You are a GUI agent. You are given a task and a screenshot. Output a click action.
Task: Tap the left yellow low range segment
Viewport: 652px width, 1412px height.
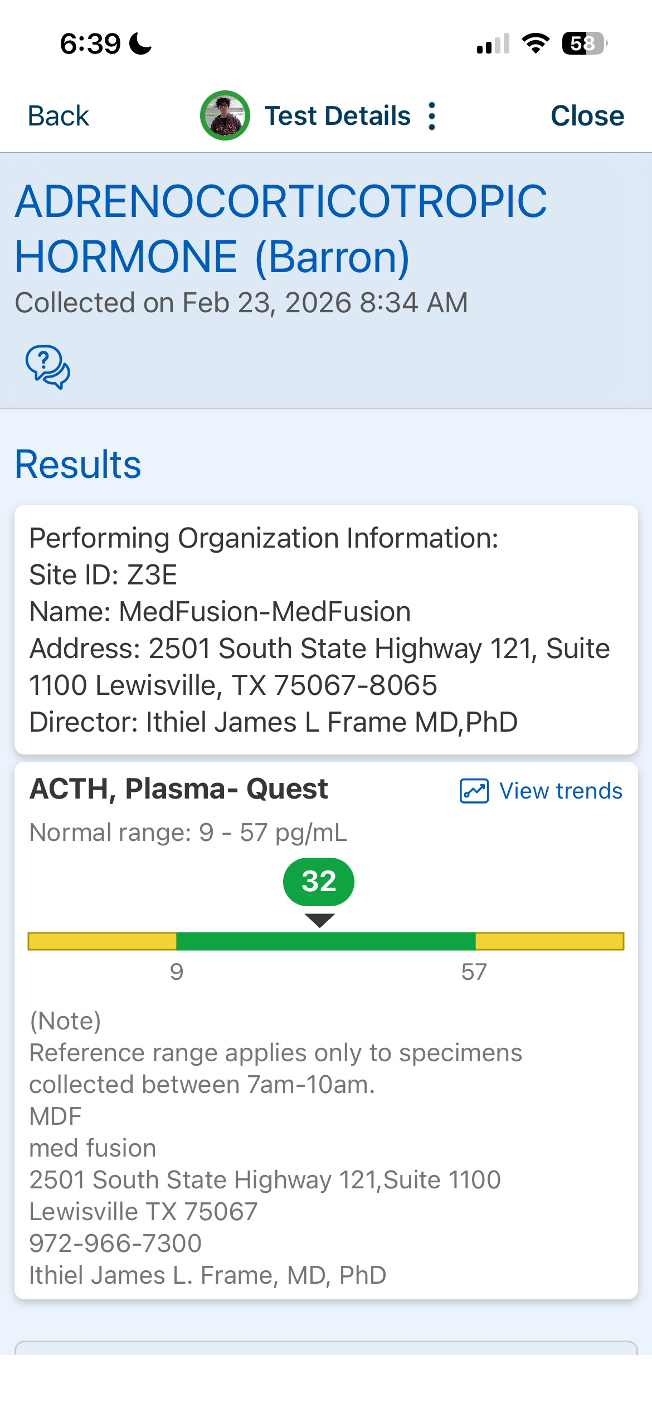[102, 941]
